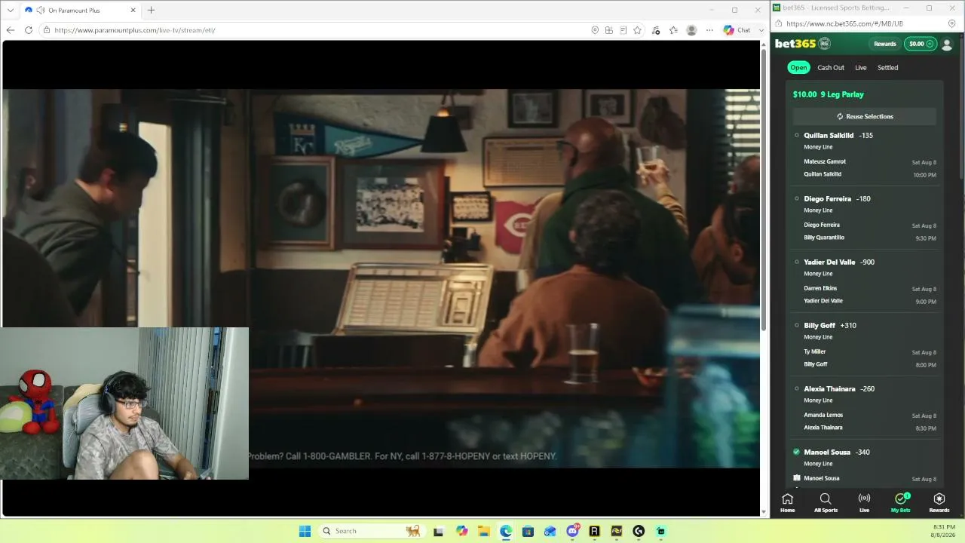This screenshot has height=543, width=965.
Task: Click the Ty Miller fighter name
Action: click(815, 351)
